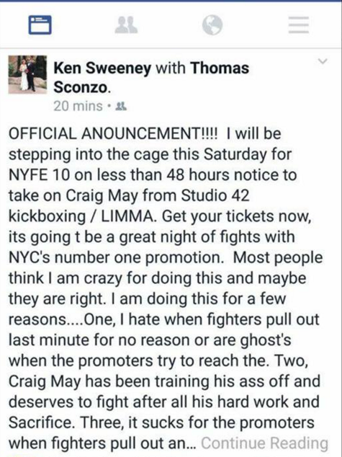Viewport: 342px width, 457px height.
Task: Open the globe Notifications icon
Action: [x=212, y=25]
